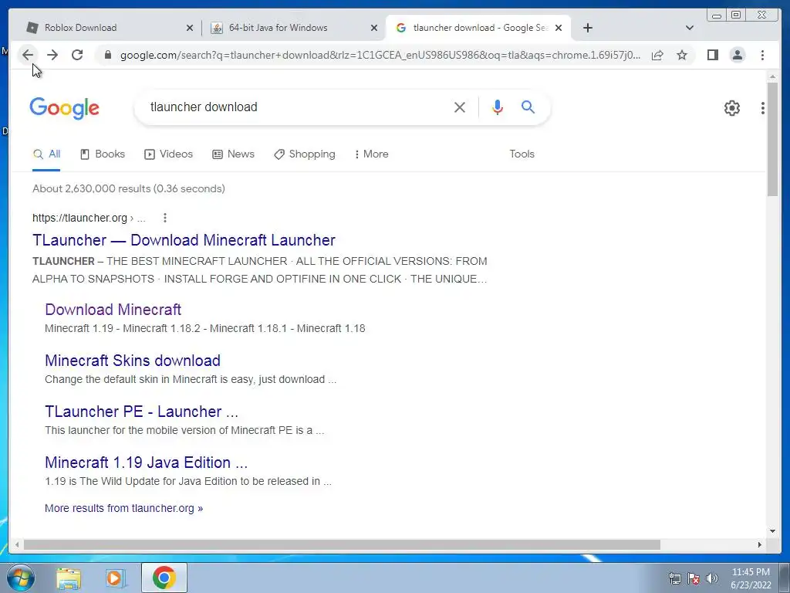Screen dimensions: 790x593
Task: Expand the More filters menu
Action: tap(371, 154)
